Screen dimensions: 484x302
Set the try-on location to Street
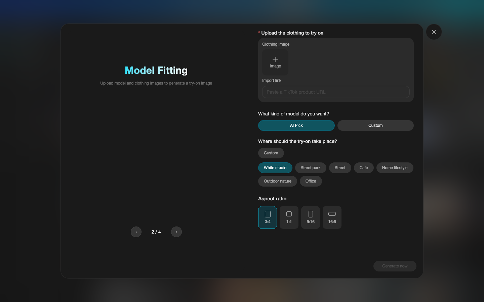340,168
